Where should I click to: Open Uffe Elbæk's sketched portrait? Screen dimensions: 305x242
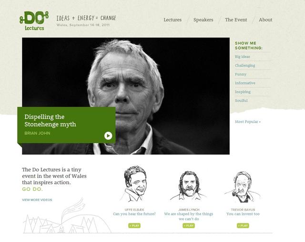click(134, 184)
